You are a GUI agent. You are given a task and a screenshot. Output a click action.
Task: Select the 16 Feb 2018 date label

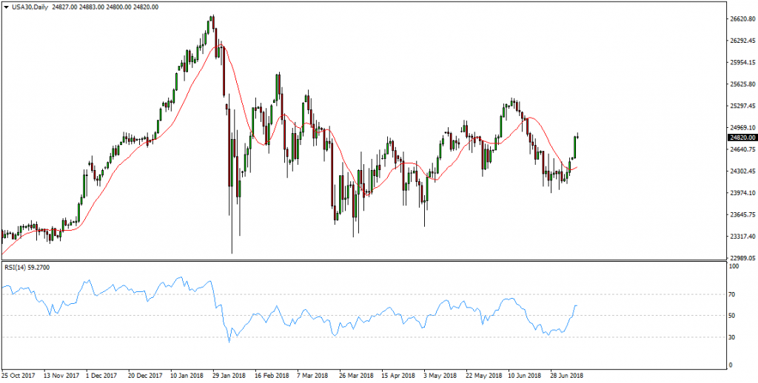coord(271,375)
